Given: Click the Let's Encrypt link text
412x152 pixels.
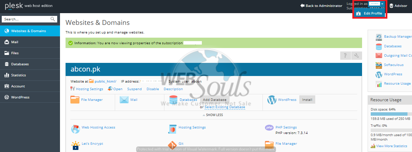Looking at the screenshot, I should (92, 144).
